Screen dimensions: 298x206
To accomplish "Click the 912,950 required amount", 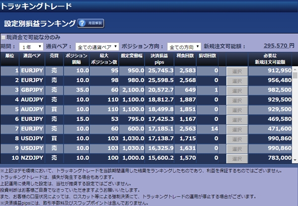I will pos(280,71).
